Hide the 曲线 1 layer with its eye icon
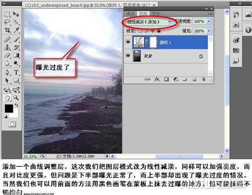 coord(128,42)
